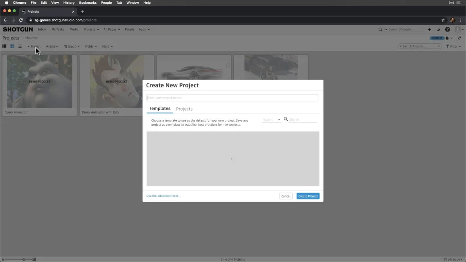This screenshot has height=262, width=466.
Task: Open the Inbox page
Action: [x=42, y=30]
